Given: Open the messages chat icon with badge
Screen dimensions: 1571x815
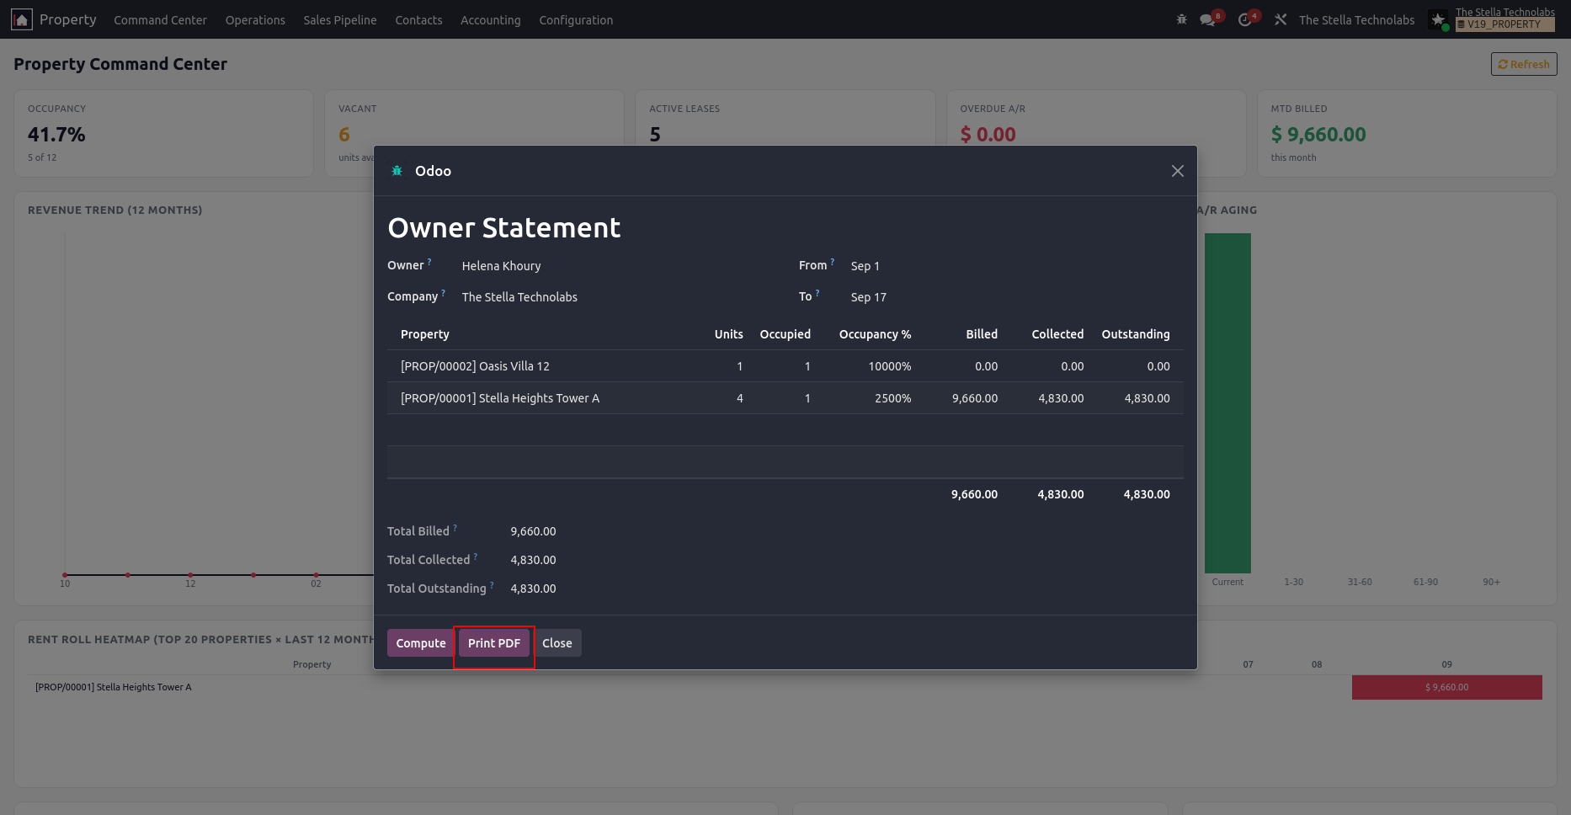Looking at the screenshot, I should tap(1208, 19).
